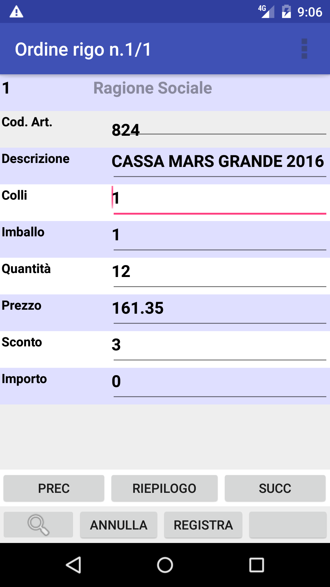Open the overflow menu in the action bar
330x587 pixels.
click(x=305, y=49)
